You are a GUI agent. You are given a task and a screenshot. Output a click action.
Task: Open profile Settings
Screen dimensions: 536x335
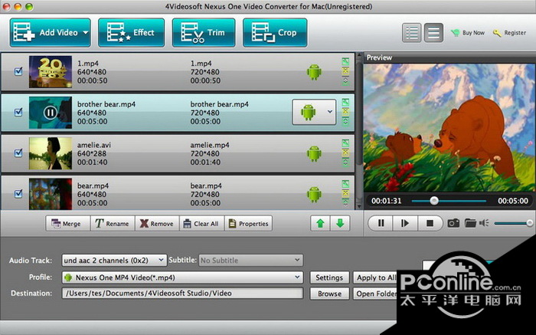[329, 278]
